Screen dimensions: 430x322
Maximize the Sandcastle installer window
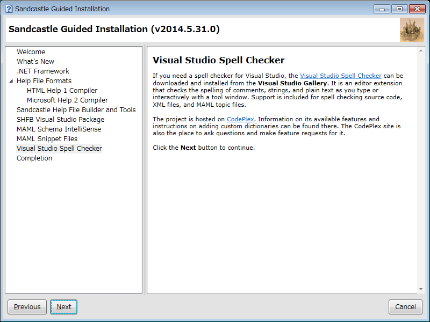(x=399, y=9)
